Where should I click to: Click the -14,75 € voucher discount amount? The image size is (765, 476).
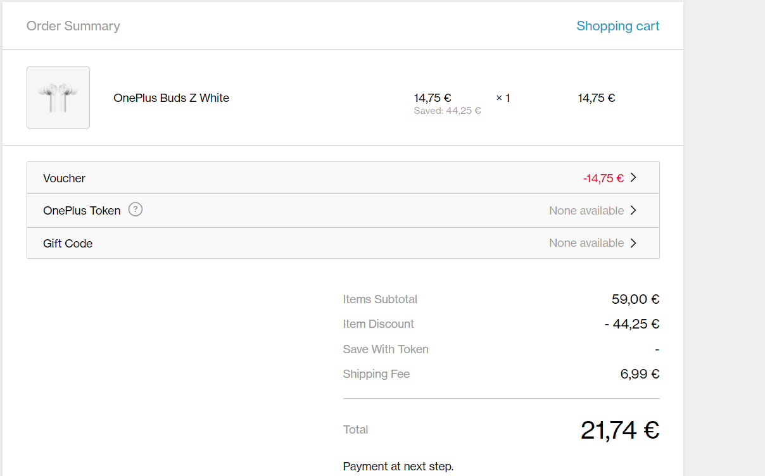(x=604, y=178)
